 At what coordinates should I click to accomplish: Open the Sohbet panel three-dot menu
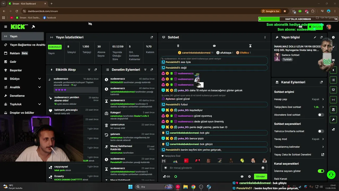click(x=265, y=37)
